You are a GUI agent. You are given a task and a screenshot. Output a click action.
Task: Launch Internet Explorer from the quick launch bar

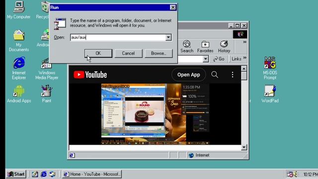click(44, 174)
